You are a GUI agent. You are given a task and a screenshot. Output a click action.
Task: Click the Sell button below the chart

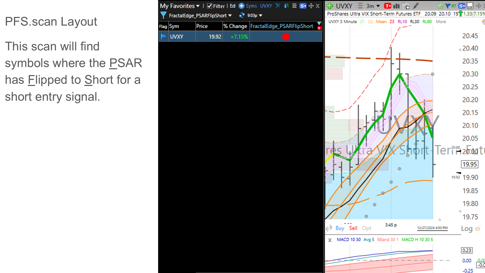pyautogui.click(x=353, y=228)
